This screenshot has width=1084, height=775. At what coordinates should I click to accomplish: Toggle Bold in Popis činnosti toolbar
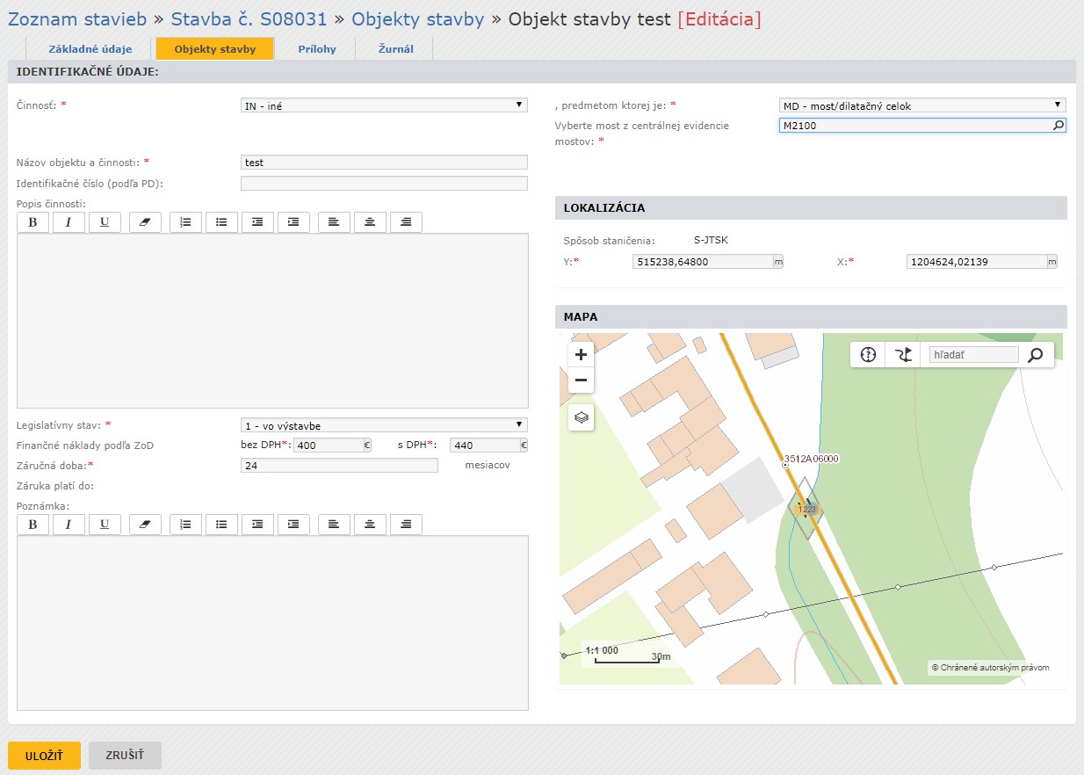(x=33, y=222)
